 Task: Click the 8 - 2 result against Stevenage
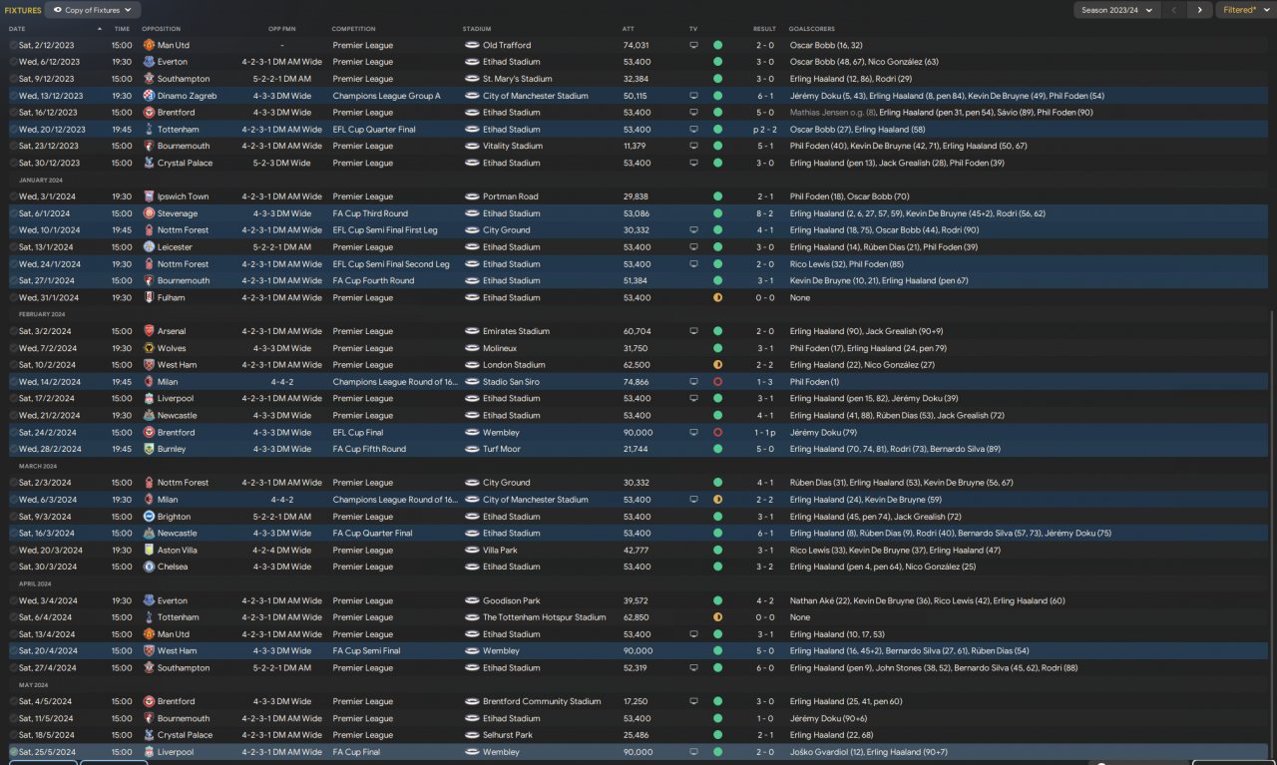[x=764, y=213]
